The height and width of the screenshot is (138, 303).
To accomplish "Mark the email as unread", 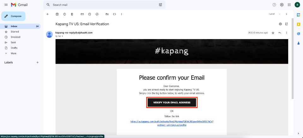I will pos(82,14).
